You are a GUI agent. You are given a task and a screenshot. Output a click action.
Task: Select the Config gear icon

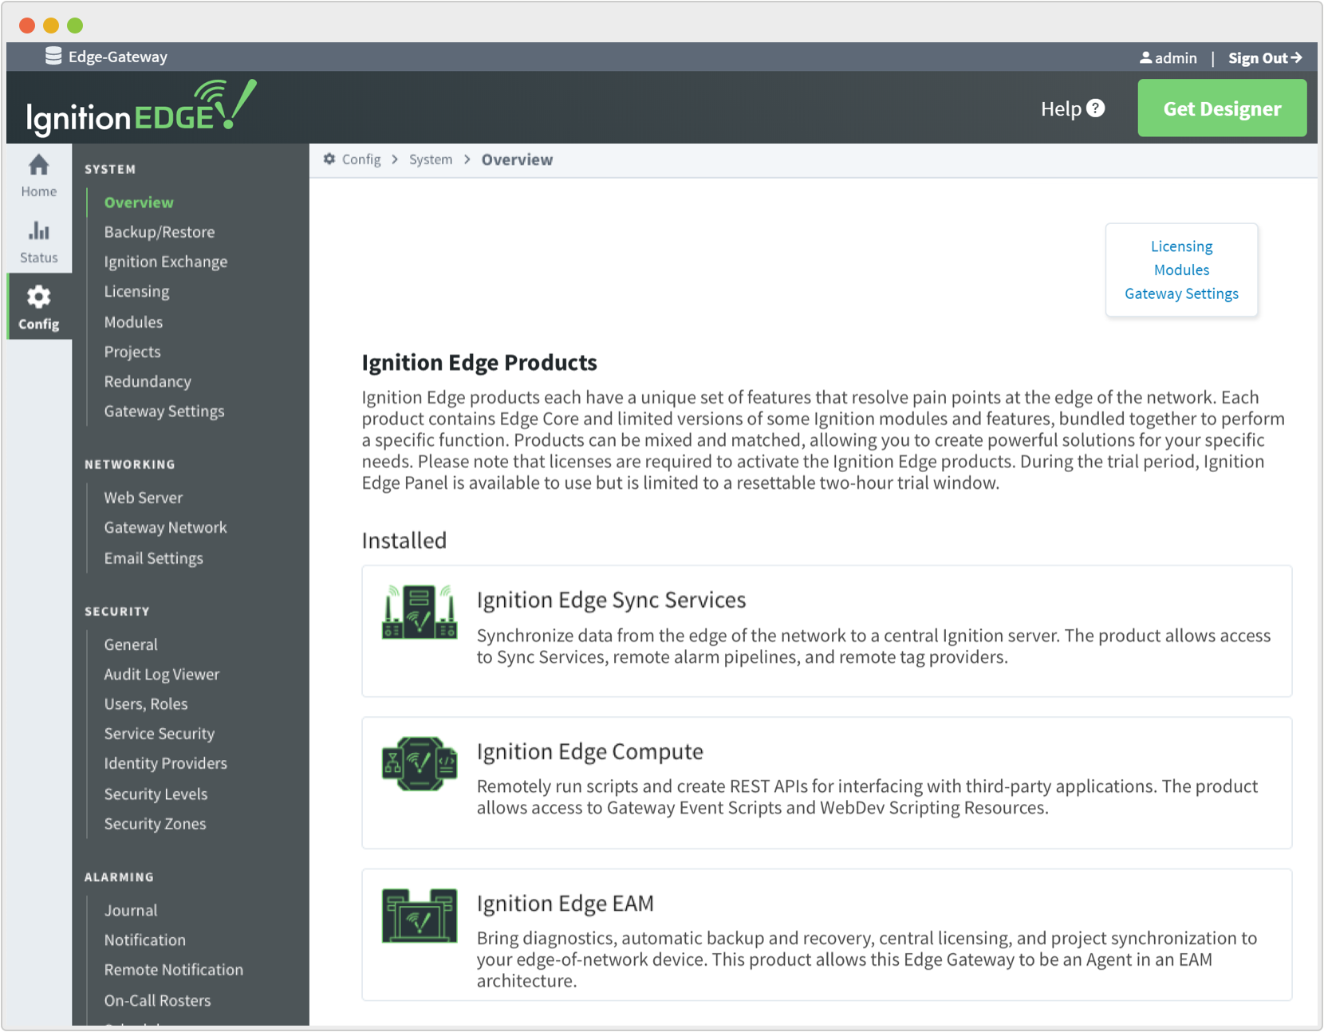pyautogui.click(x=38, y=297)
